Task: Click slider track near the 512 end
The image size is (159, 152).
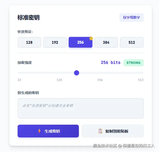Action: [142, 73]
